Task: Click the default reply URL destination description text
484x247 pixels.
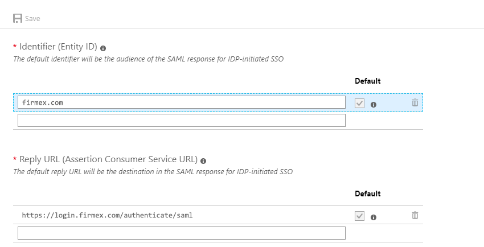Action: pyautogui.click(x=153, y=172)
